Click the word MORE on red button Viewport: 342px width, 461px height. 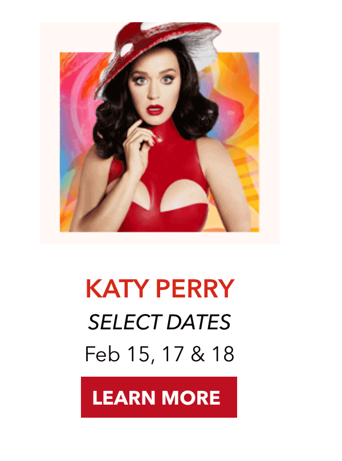(191, 398)
